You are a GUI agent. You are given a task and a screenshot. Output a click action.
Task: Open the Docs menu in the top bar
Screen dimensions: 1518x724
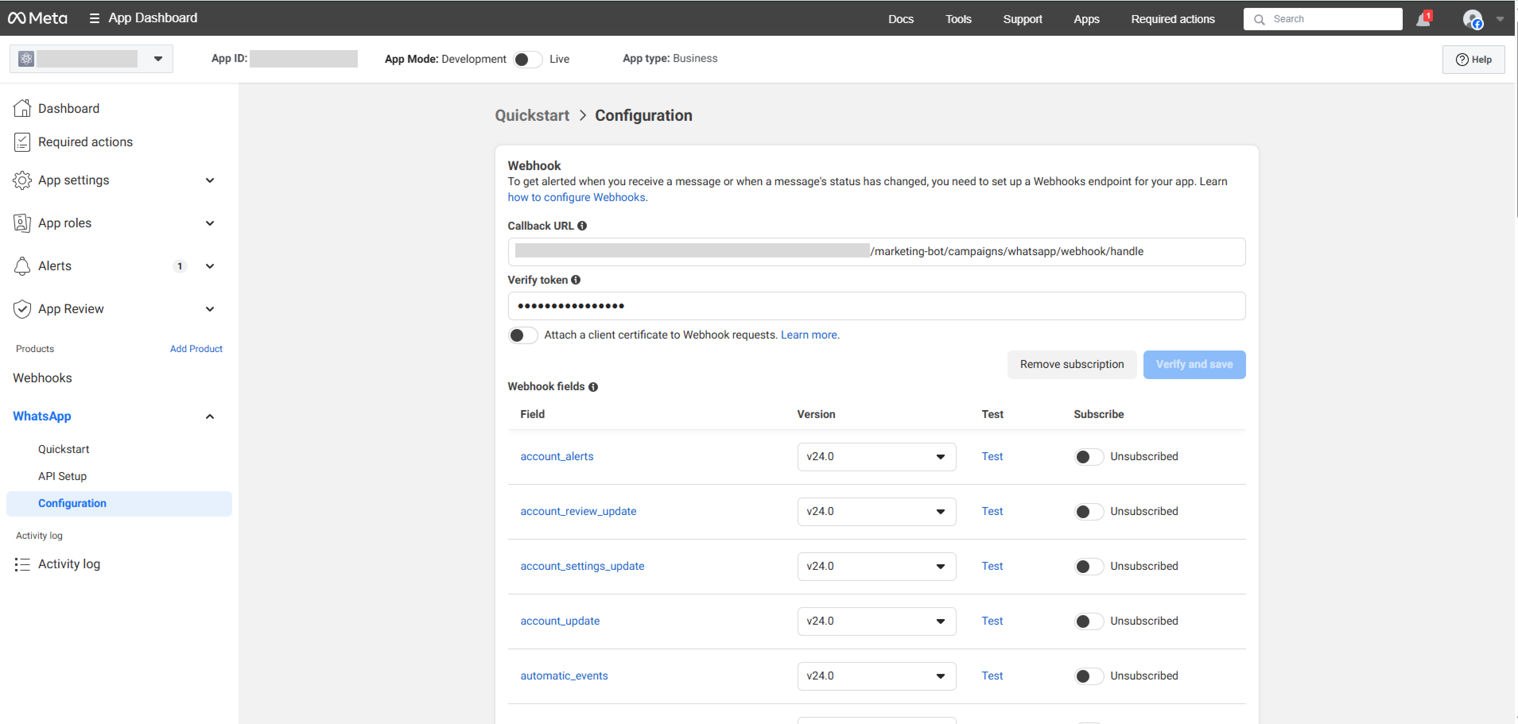[901, 18]
